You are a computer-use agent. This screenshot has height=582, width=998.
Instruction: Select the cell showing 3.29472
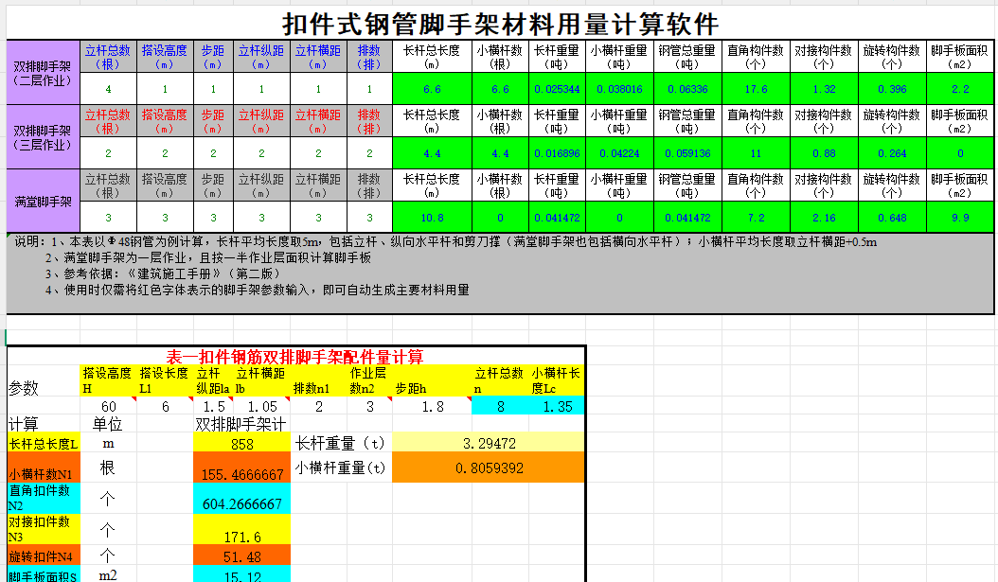pyautogui.click(x=489, y=443)
